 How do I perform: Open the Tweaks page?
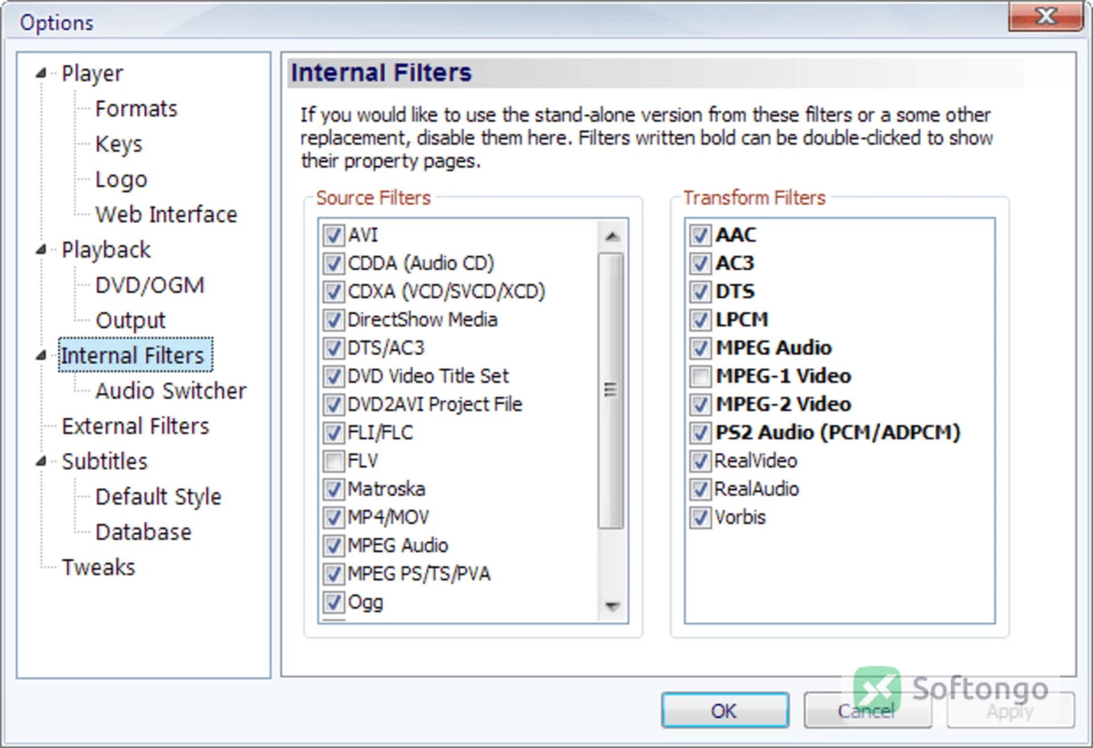[x=98, y=568]
